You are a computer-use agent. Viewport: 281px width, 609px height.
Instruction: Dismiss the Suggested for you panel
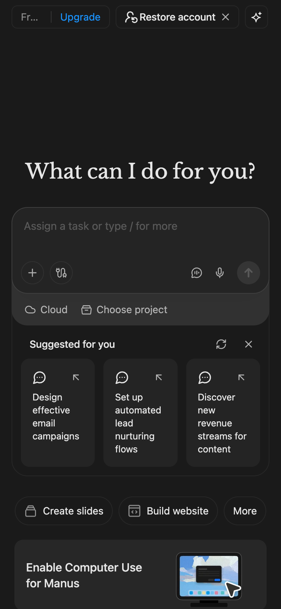[x=249, y=344]
